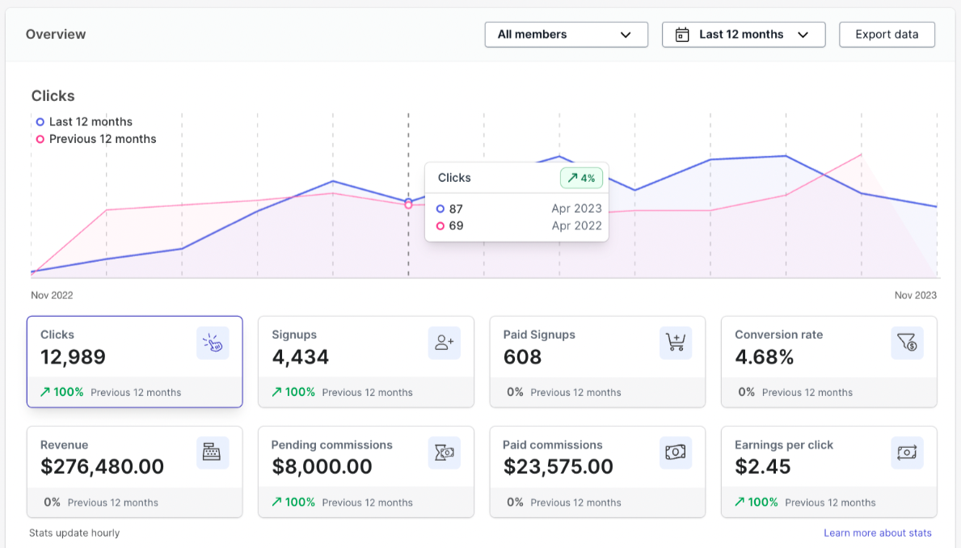Image resolution: width=961 pixels, height=548 pixels.
Task: Click the 608 paid signups value
Action: pyautogui.click(x=522, y=356)
